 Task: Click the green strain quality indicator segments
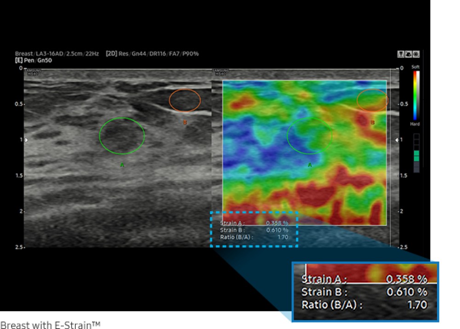(416, 157)
